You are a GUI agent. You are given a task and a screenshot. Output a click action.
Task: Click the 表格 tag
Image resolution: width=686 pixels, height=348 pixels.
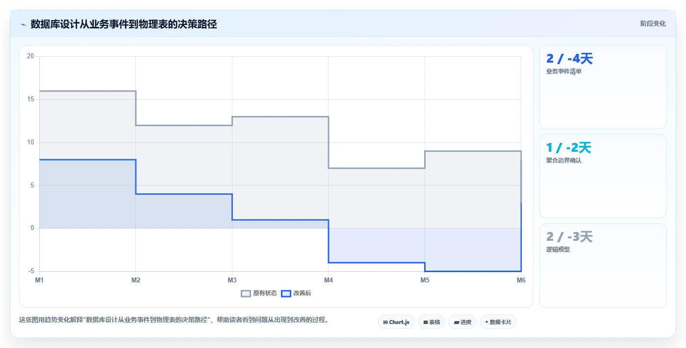pyautogui.click(x=432, y=322)
